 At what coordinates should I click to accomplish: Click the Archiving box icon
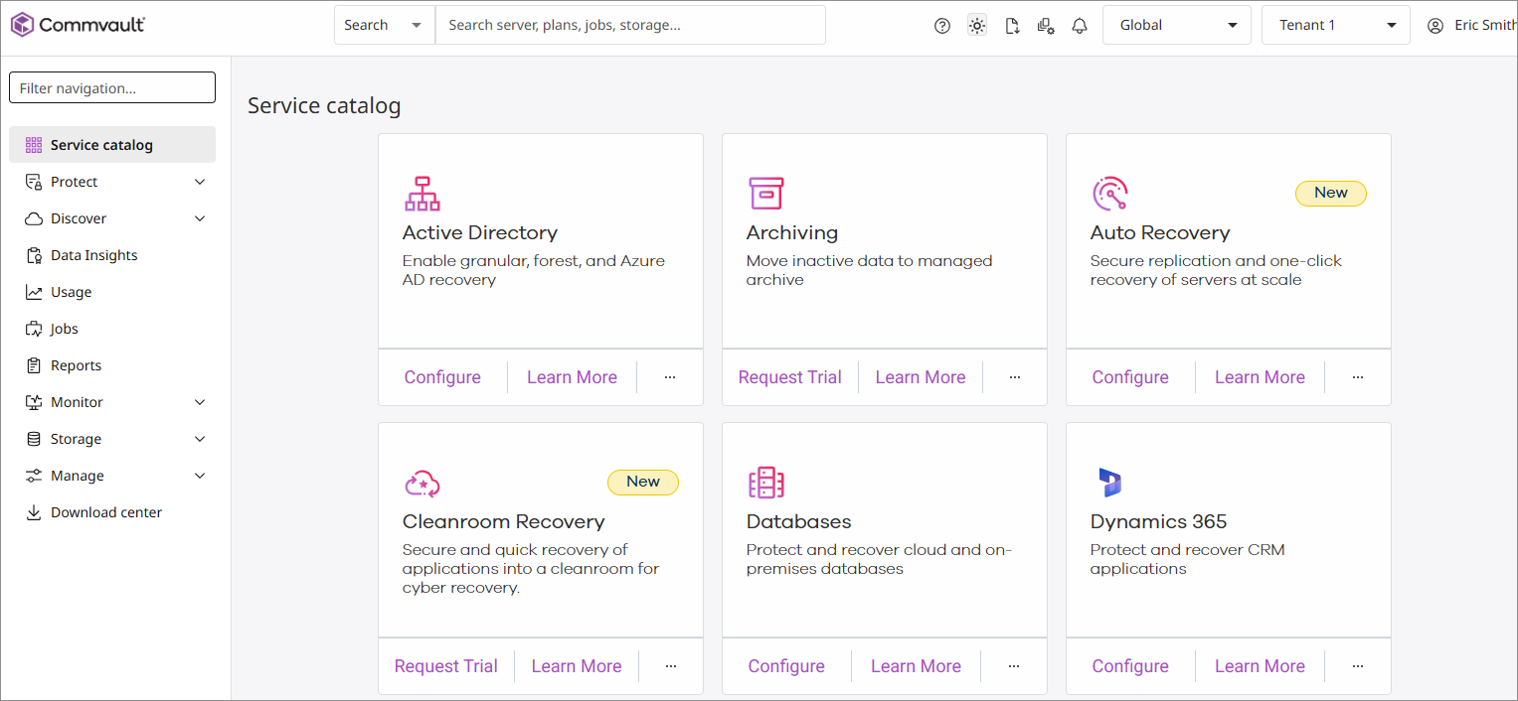pyautogui.click(x=766, y=194)
